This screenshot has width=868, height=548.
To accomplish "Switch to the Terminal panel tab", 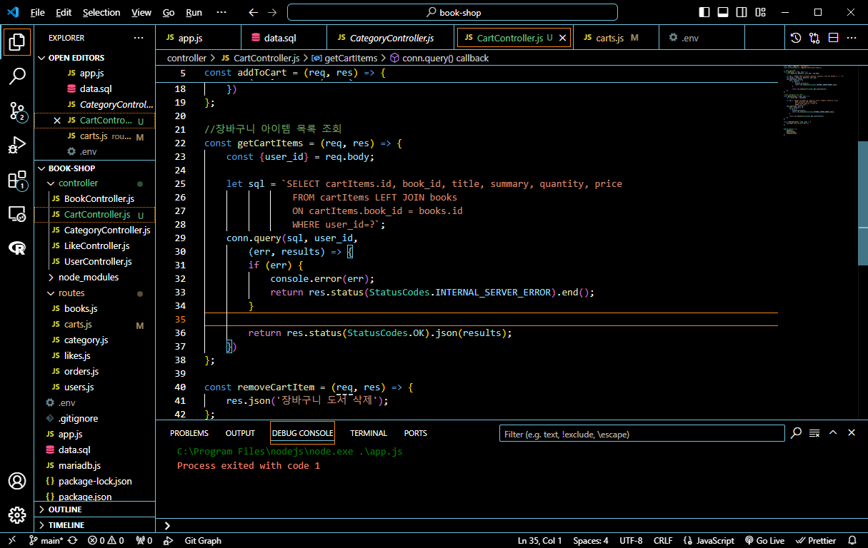I will coord(369,433).
